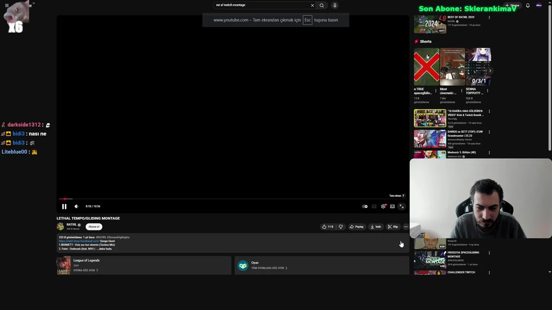Screen dimensions: 552x310
Task: Clear the search box text
Action: coord(312,6)
